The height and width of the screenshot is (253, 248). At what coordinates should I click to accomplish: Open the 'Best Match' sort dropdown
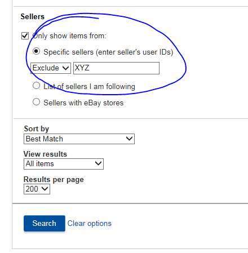(x=79, y=139)
